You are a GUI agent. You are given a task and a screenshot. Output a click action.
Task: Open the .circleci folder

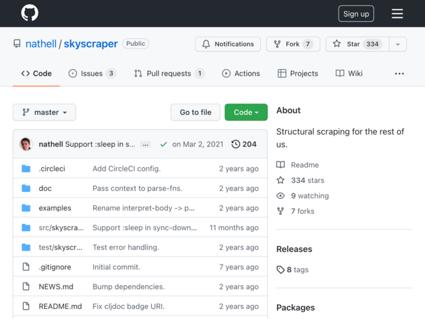(52, 169)
